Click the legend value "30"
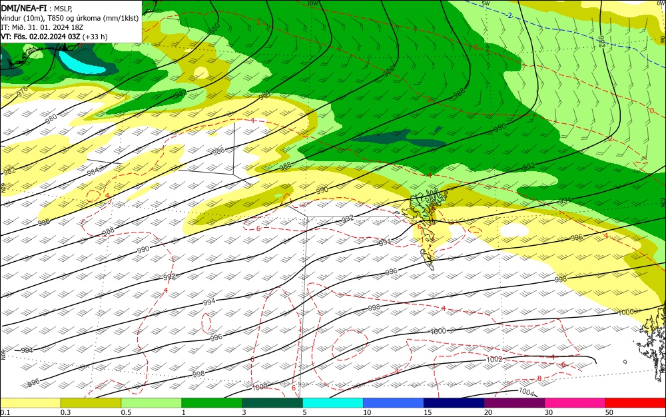The image size is (666, 417). (x=548, y=412)
